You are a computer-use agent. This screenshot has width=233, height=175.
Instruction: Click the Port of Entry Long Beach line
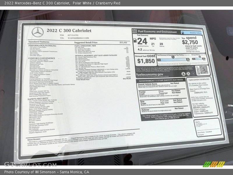(205, 132)
